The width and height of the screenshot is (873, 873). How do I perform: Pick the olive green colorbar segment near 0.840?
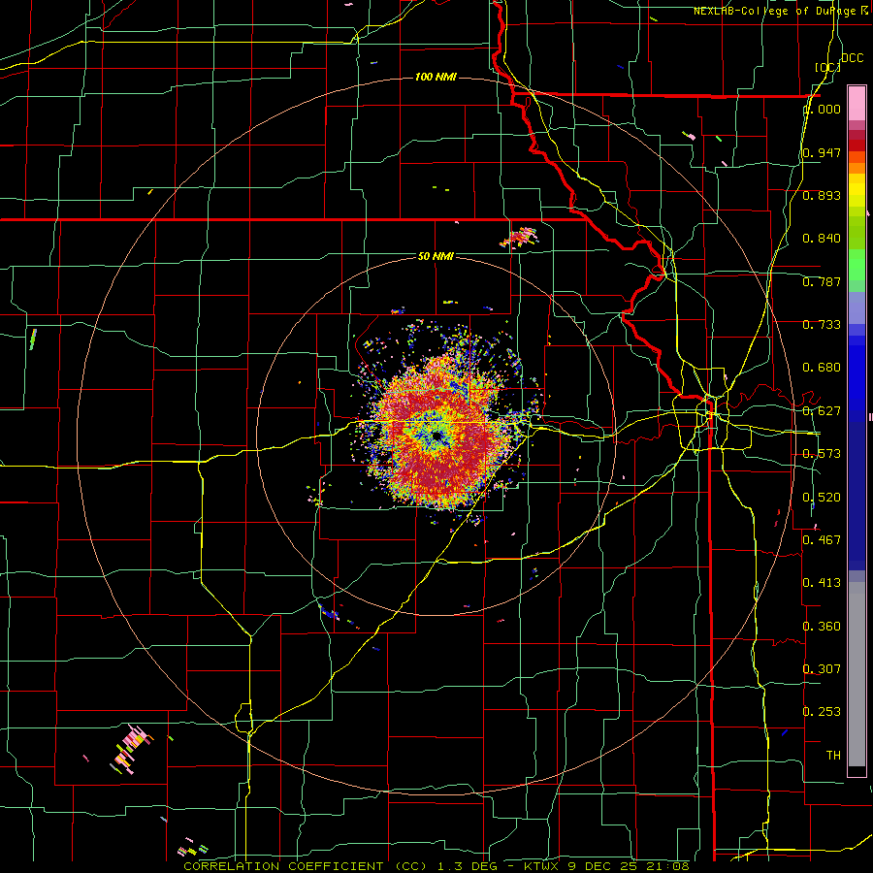(857, 233)
